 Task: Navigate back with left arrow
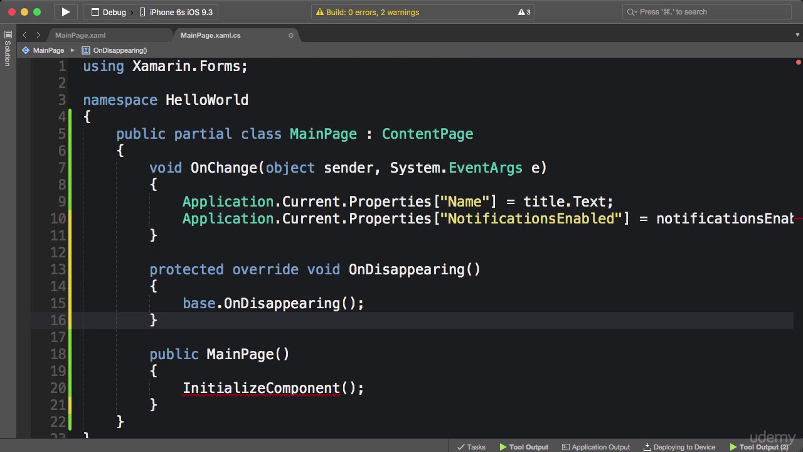24,35
